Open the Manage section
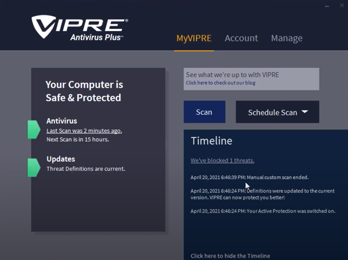The image size is (348, 260). pyautogui.click(x=287, y=38)
